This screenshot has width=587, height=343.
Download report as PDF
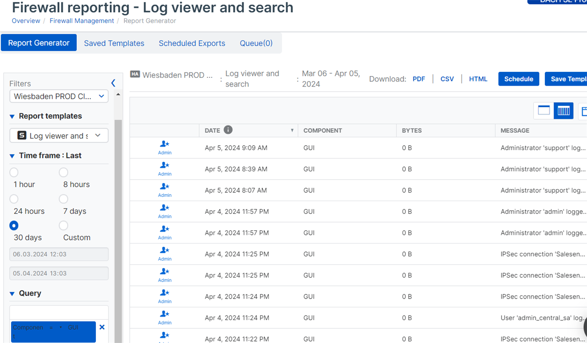coord(419,79)
